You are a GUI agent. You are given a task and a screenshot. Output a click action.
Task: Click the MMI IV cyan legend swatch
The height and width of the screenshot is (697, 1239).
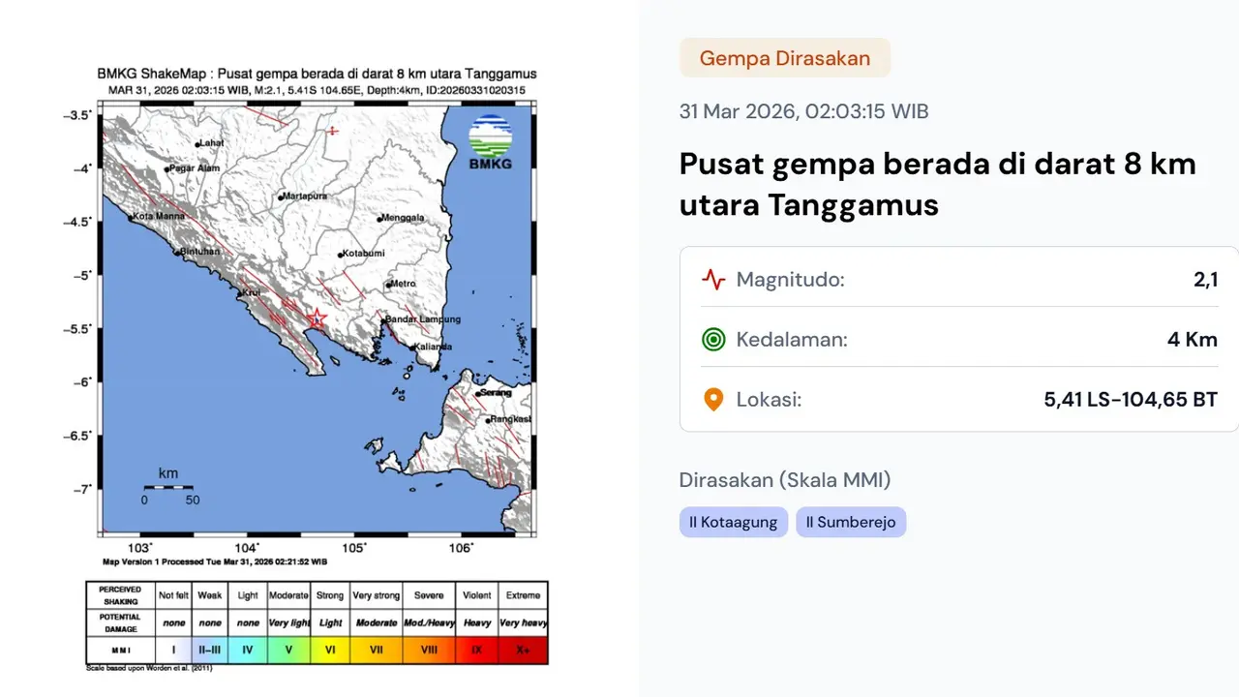click(248, 650)
